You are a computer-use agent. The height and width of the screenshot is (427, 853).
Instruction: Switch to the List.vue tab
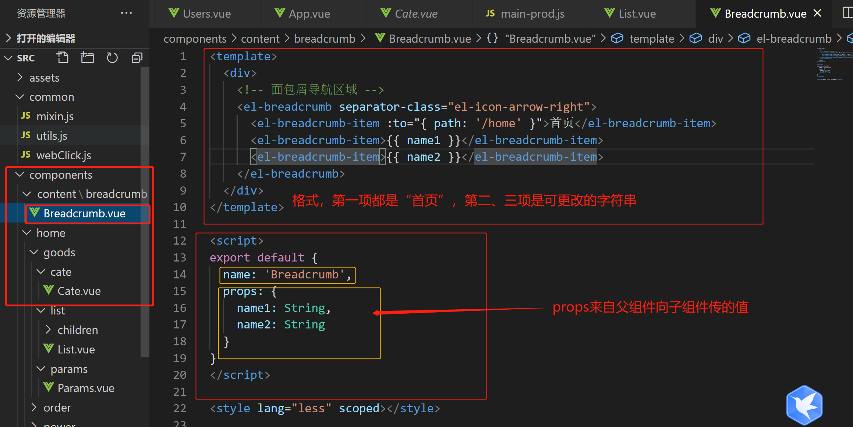pyautogui.click(x=643, y=14)
